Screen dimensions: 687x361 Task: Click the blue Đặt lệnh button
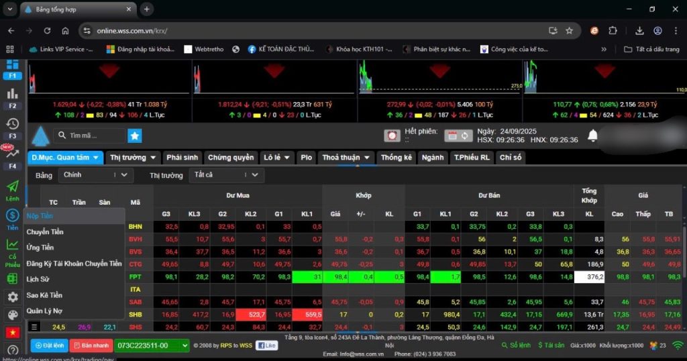pyautogui.click(x=49, y=346)
